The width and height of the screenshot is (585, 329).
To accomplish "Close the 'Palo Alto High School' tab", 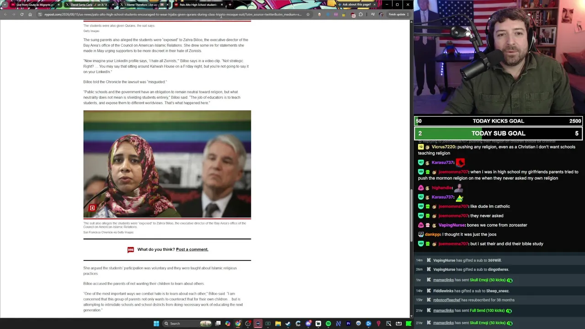I will point(222,5).
